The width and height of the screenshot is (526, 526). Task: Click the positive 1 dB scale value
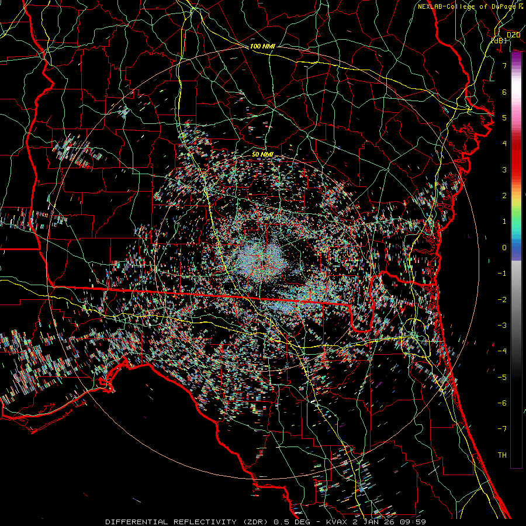tap(504, 222)
